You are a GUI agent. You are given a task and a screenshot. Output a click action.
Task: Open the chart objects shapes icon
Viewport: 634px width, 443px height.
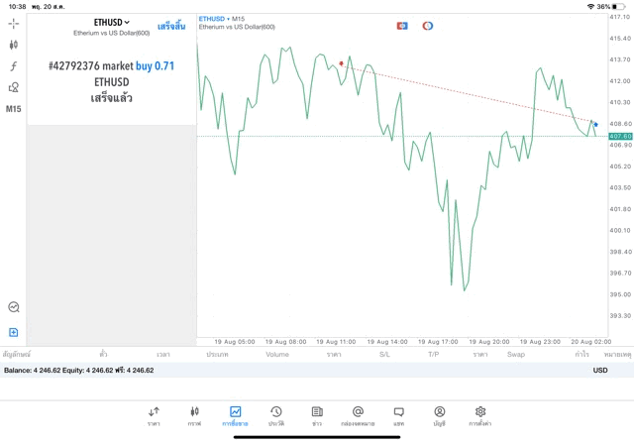pyautogui.click(x=14, y=87)
